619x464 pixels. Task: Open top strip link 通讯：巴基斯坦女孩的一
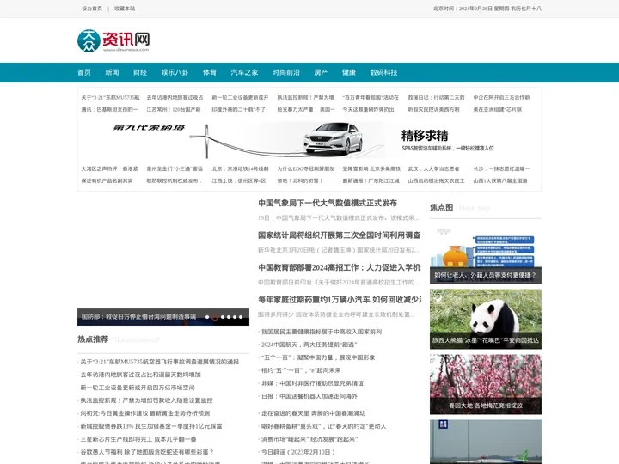pyautogui.click(x=109, y=110)
